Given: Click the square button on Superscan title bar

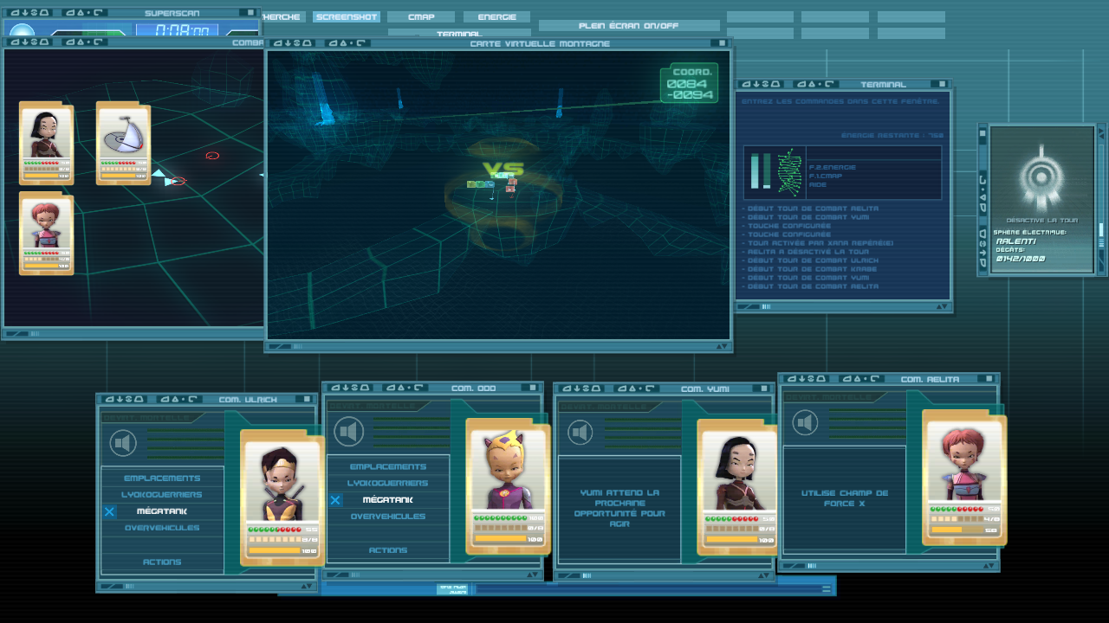Looking at the screenshot, I should 250,13.
